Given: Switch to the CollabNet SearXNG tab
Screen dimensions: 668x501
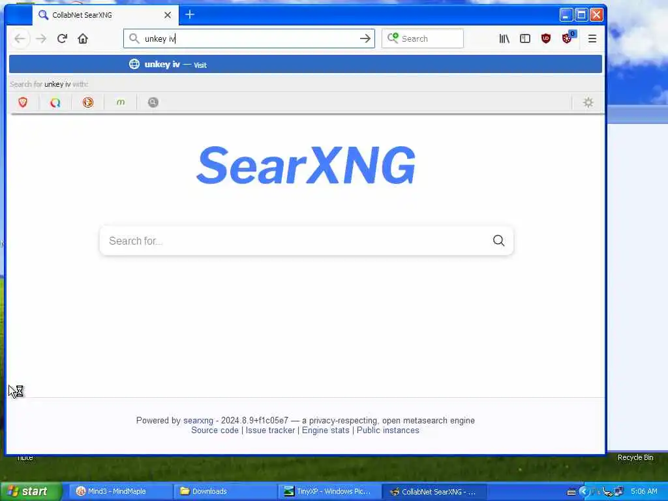Looking at the screenshot, I should (106, 15).
